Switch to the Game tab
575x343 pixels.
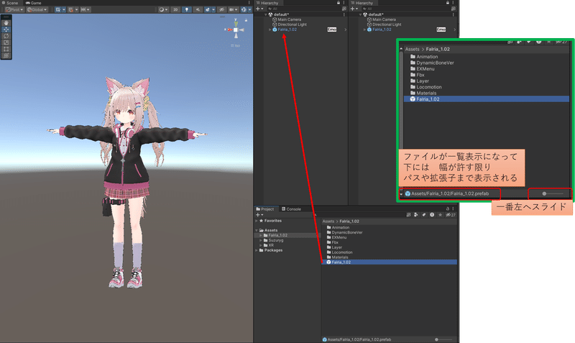point(33,3)
